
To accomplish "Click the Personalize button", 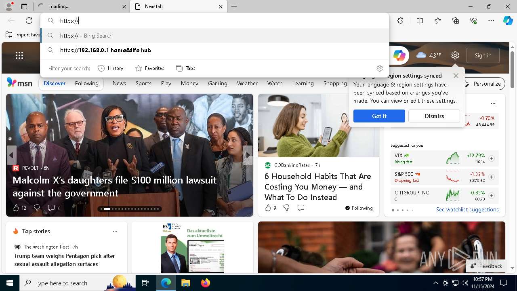I will coord(483,84).
